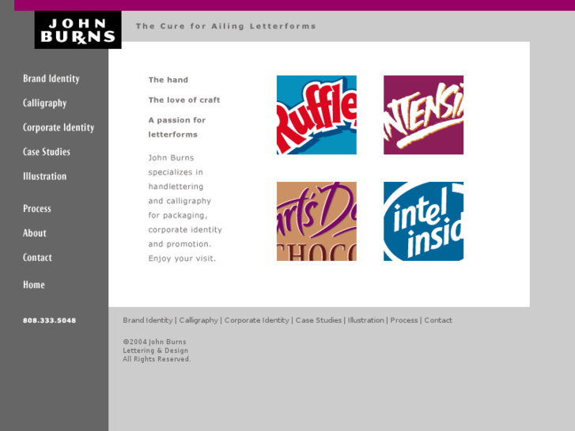Click Brand Identity in the footer
575x431 pixels.
148,320
